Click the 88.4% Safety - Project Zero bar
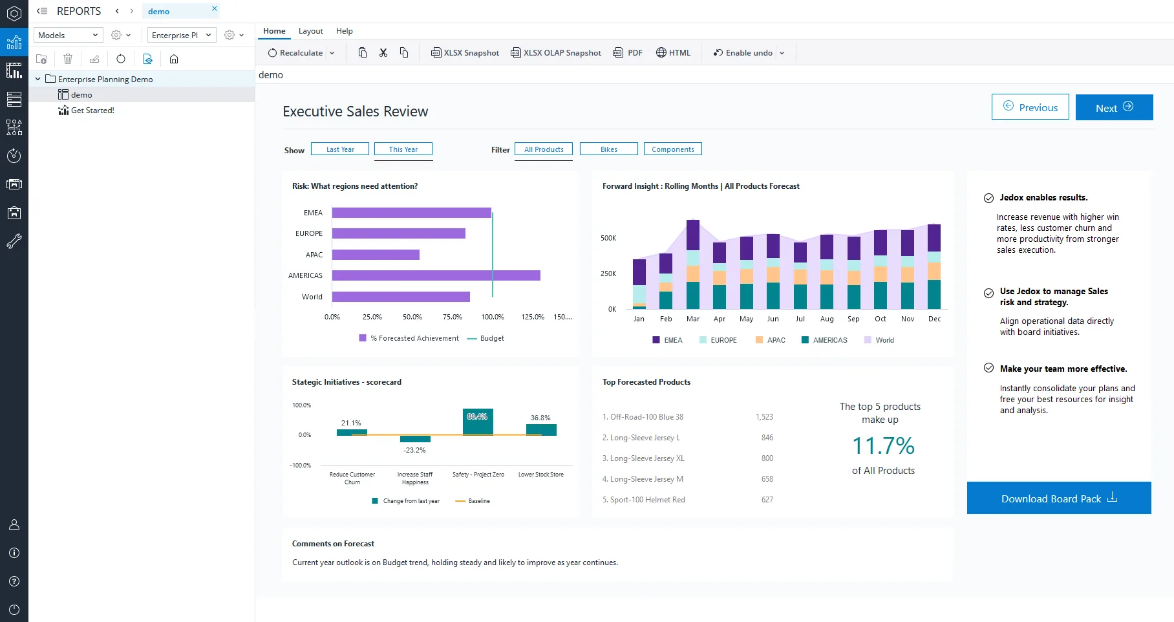The image size is (1174, 622). point(478,422)
